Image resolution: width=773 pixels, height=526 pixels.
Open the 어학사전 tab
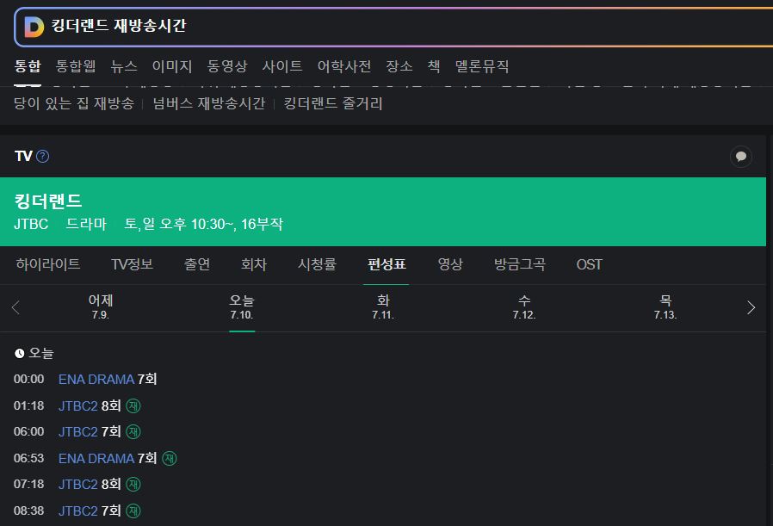click(344, 66)
